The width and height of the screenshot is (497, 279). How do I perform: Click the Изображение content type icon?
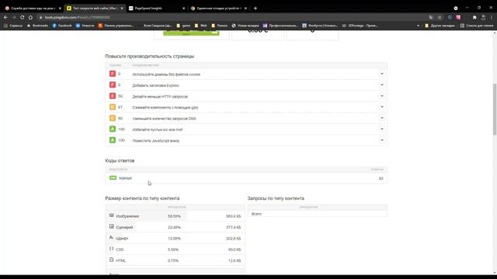[x=111, y=215]
